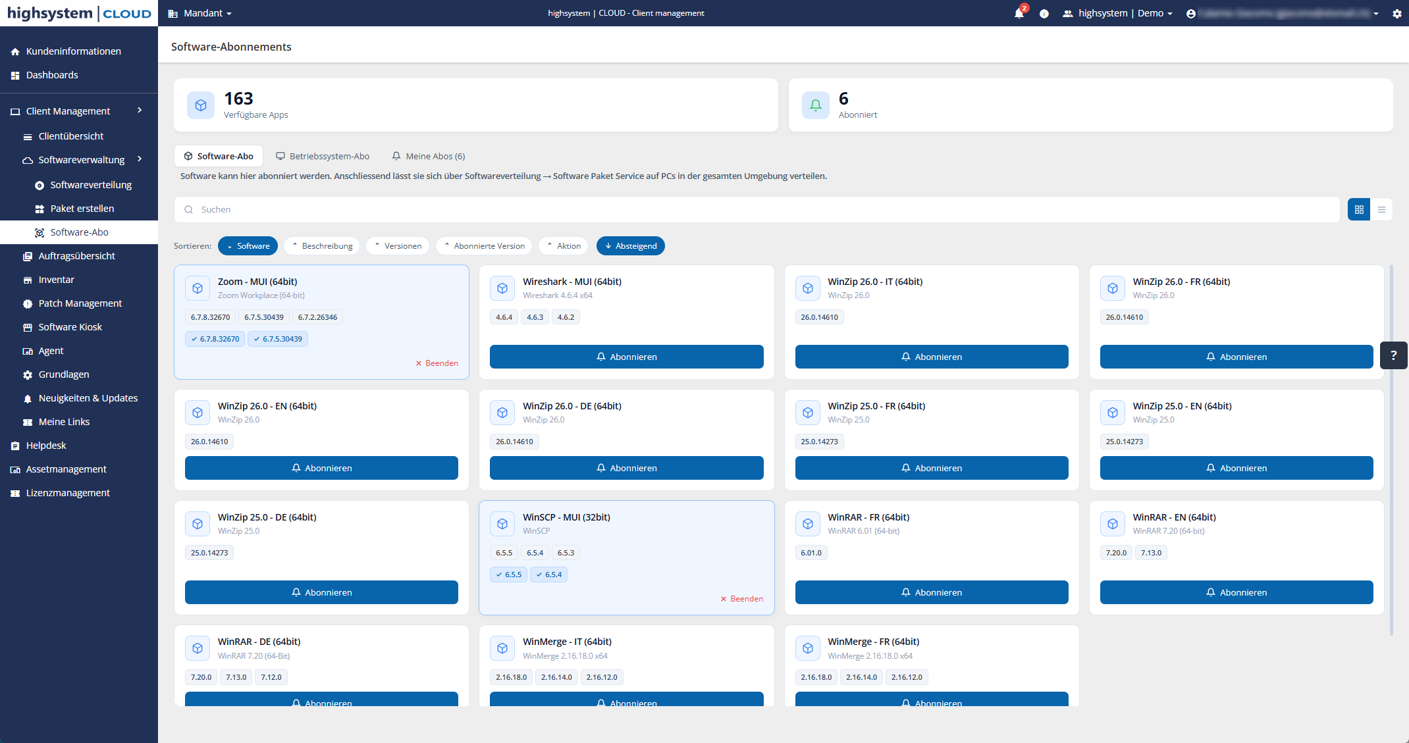This screenshot has width=1409, height=743.
Task: Switch to Betriebssystem-Abo tab
Action: tap(323, 156)
